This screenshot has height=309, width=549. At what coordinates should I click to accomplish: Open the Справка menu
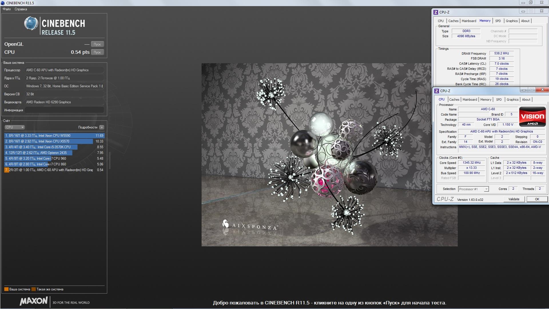pos(21,9)
